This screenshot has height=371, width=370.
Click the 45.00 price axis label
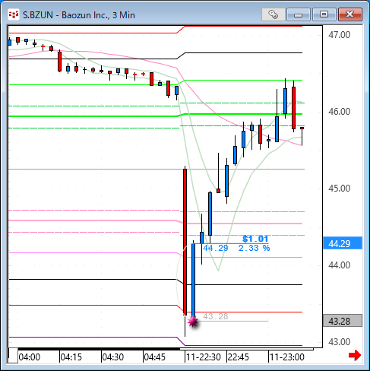pyautogui.click(x=340, y=189)
